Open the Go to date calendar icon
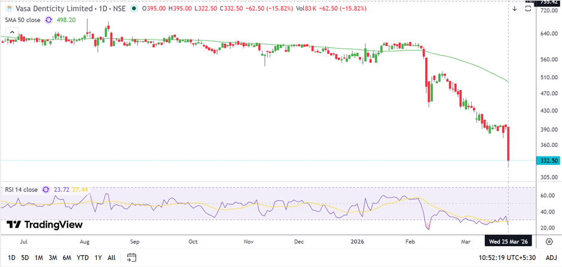 tap(132, 257)
